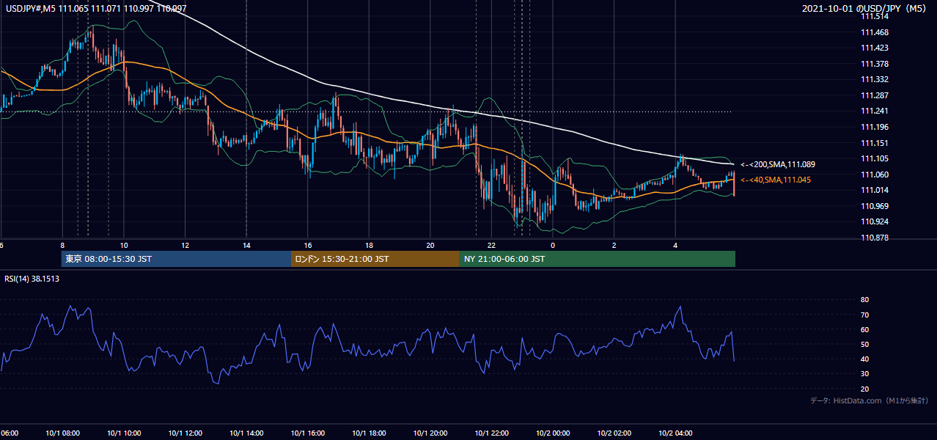Click the 10/1 18:00 time axis label
The image size is (937, 440).
369,433
